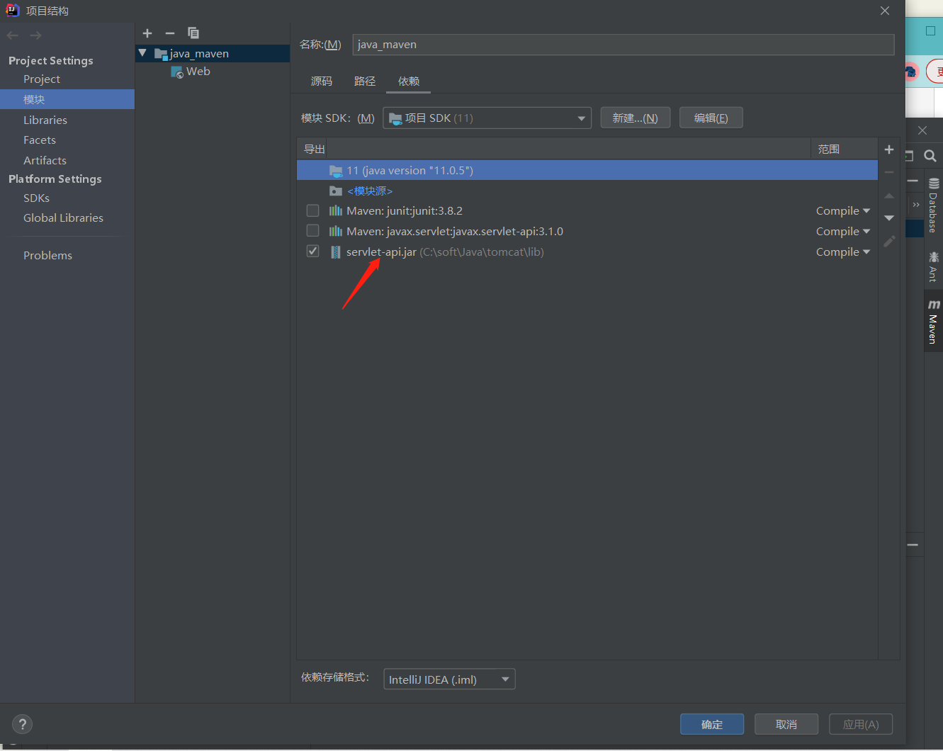Open the Database tool window tab
943x751 pixels.
933,205
